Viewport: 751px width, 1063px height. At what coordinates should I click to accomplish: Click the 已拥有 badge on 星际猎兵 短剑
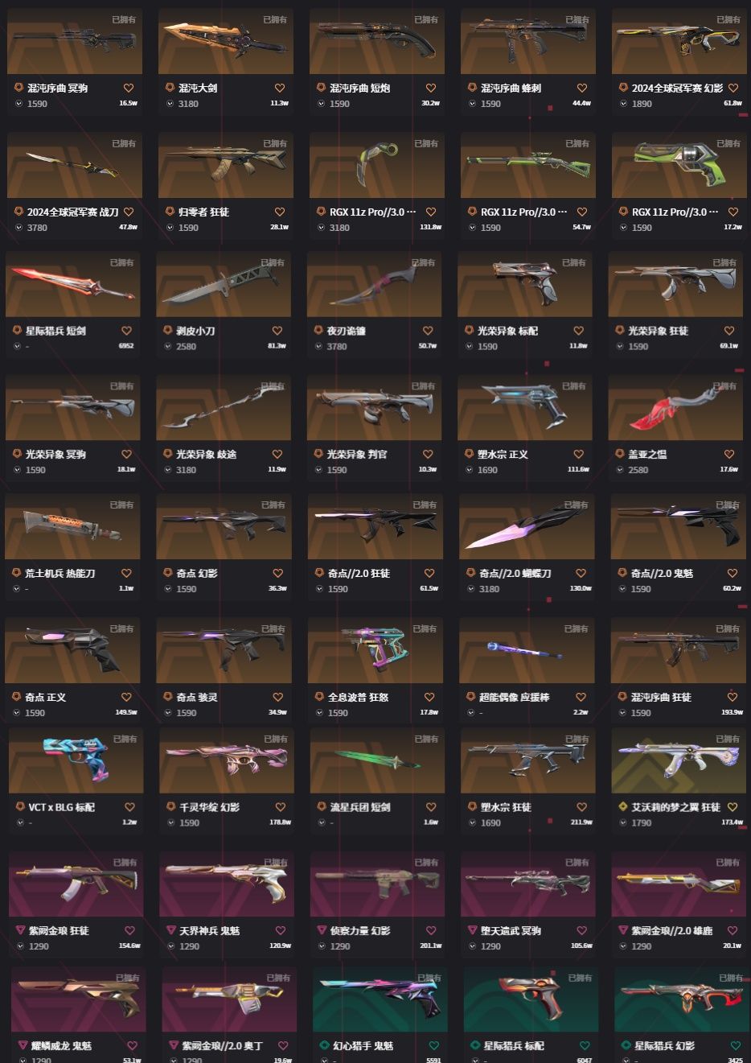[x=121, y=262]
